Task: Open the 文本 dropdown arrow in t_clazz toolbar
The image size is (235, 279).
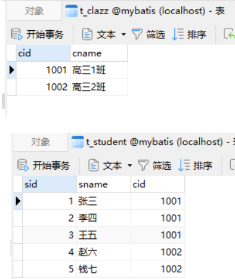Action: [124, 34]
